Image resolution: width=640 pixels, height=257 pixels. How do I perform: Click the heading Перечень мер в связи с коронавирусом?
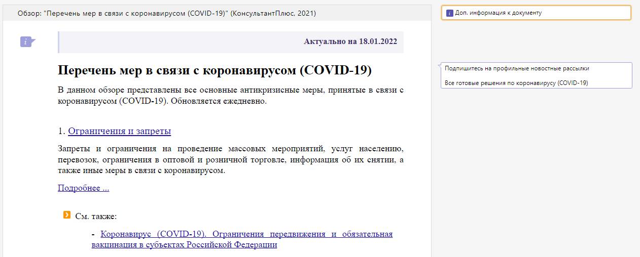(215, 70)
